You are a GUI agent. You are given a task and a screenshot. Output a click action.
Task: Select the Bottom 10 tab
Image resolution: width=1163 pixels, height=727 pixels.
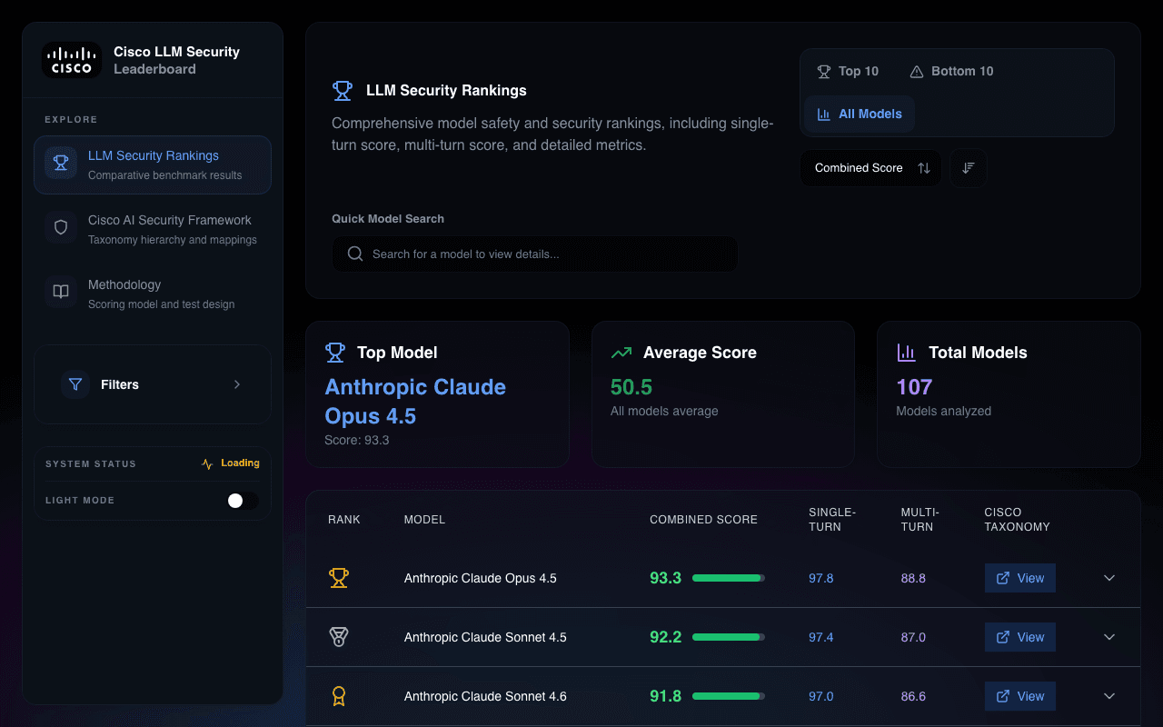951,71
